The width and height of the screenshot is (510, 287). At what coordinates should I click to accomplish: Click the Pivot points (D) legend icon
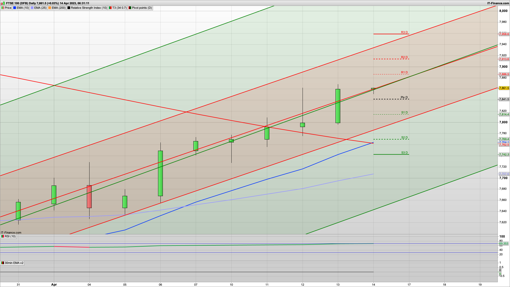pos(130,8)
